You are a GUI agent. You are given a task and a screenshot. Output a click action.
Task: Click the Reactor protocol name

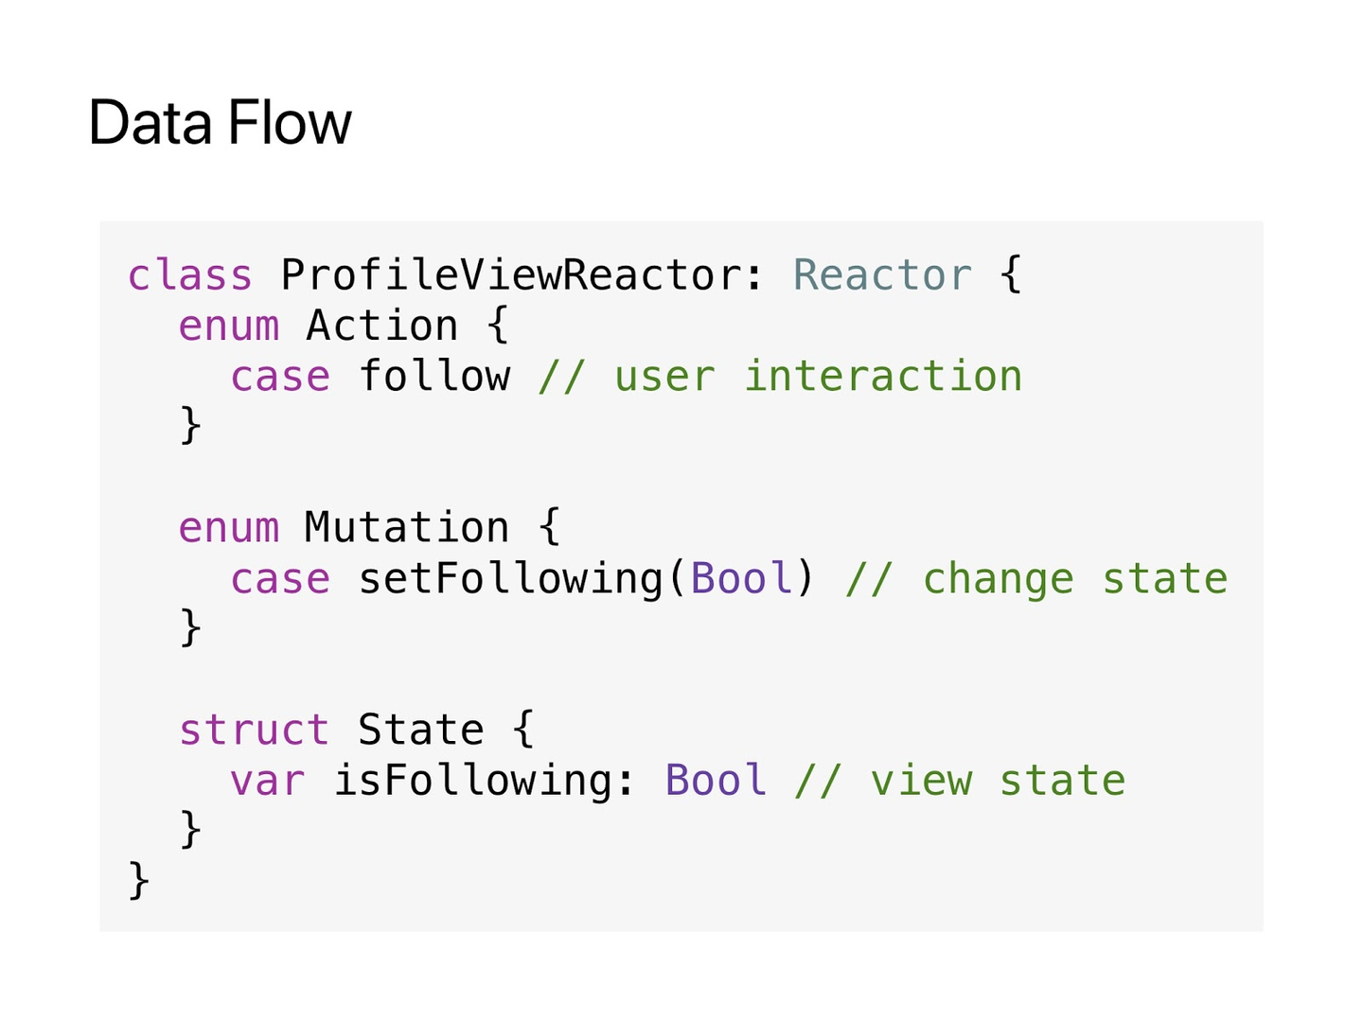click(882, 275)
